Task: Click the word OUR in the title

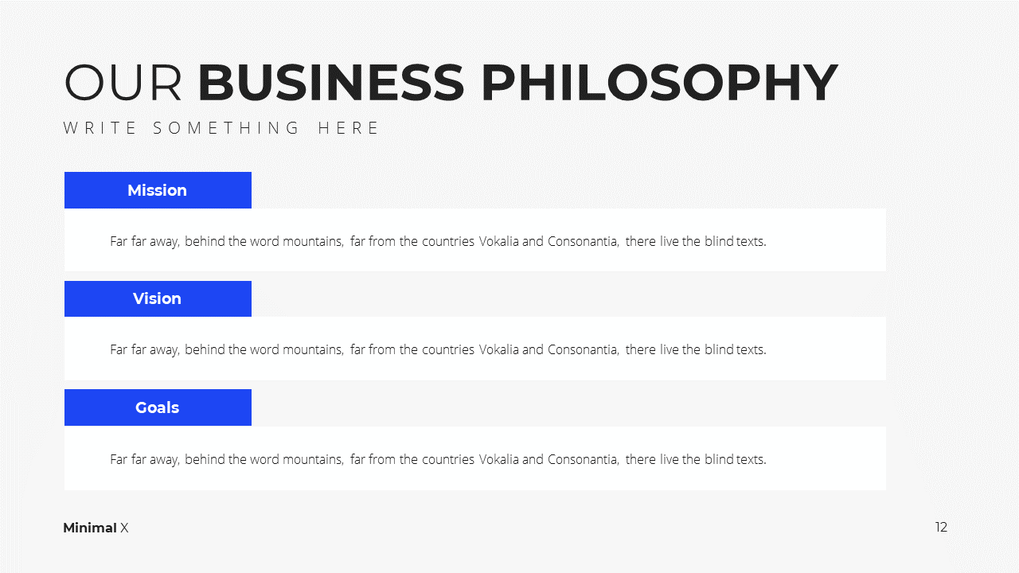Action: (x=123, y=83)
